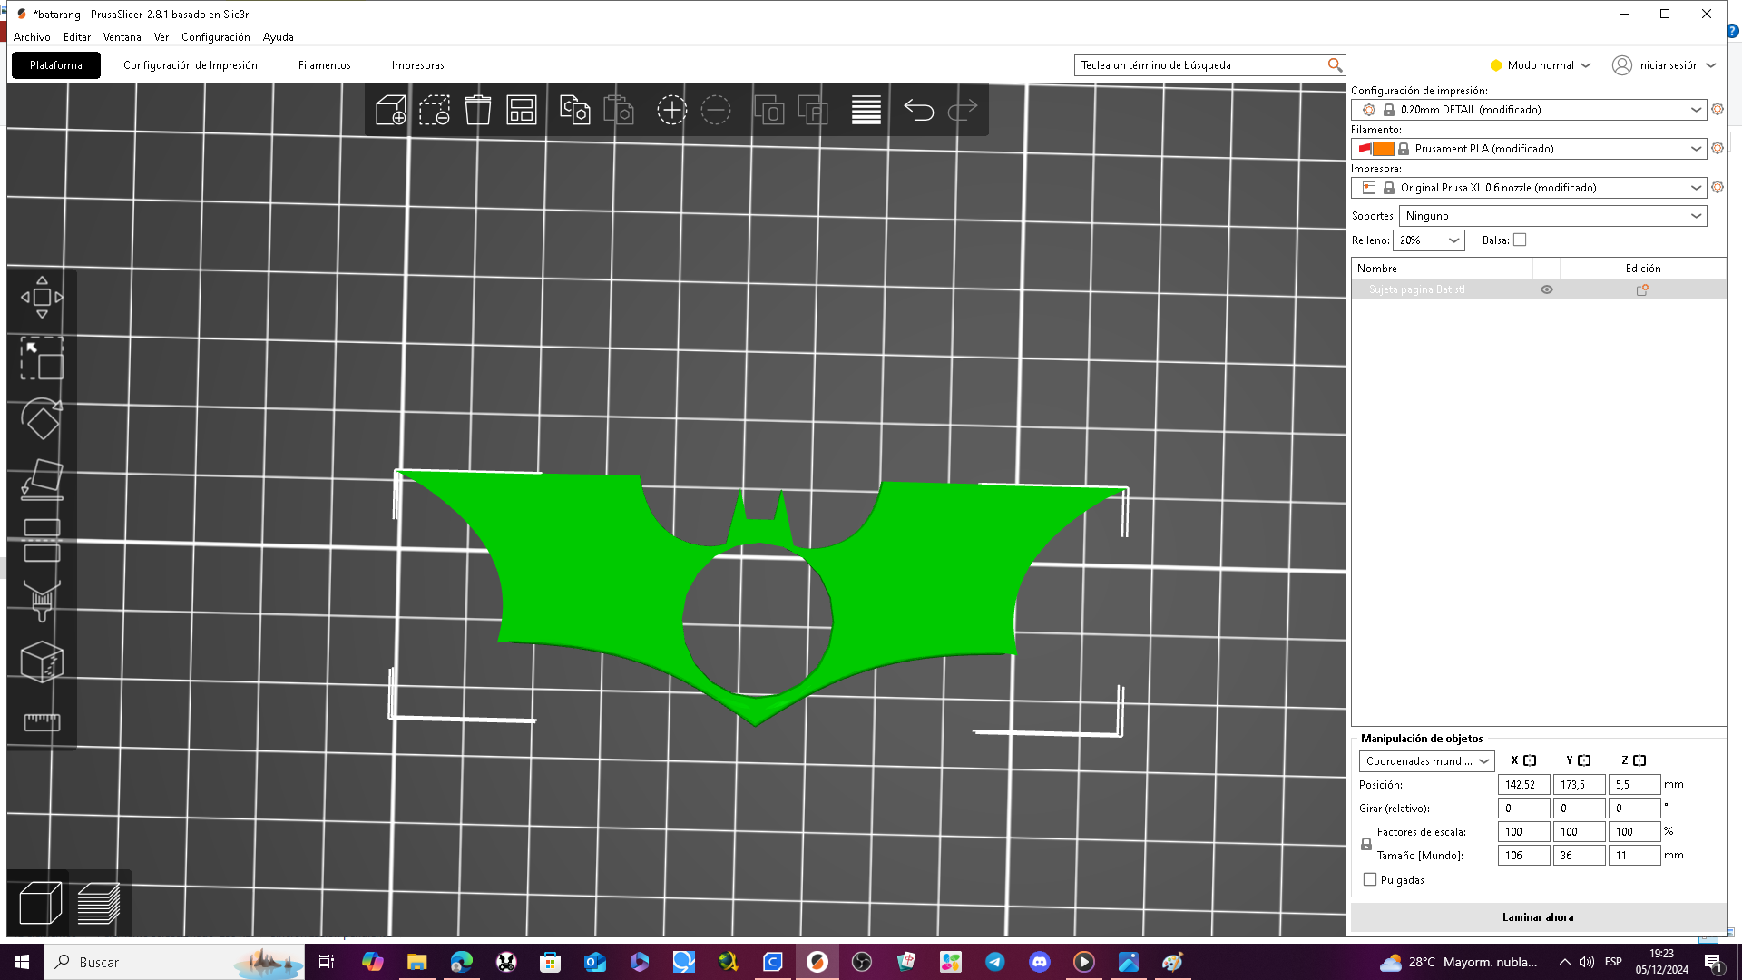Switch to the Filamentos tab
1742x980 pixels.
[325, 65]
